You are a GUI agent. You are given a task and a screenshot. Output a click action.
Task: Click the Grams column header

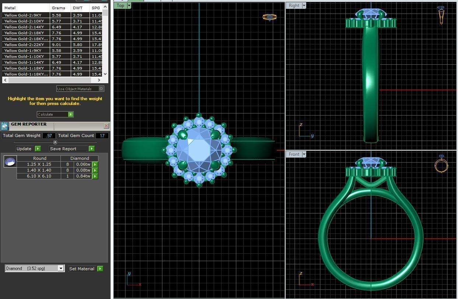pos(60,8)
